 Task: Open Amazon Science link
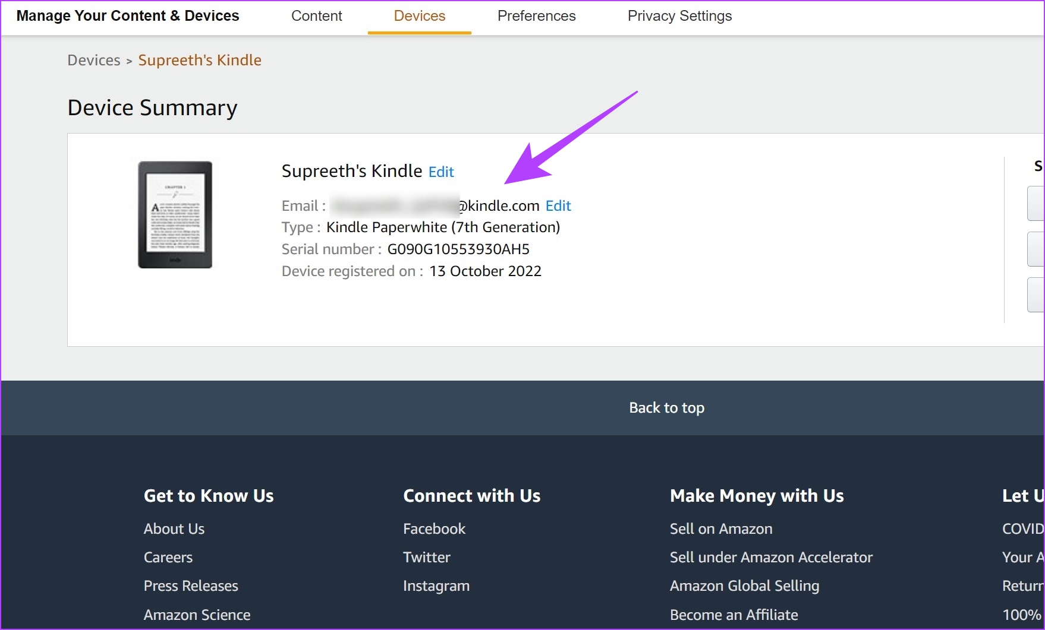click(197, 615)
